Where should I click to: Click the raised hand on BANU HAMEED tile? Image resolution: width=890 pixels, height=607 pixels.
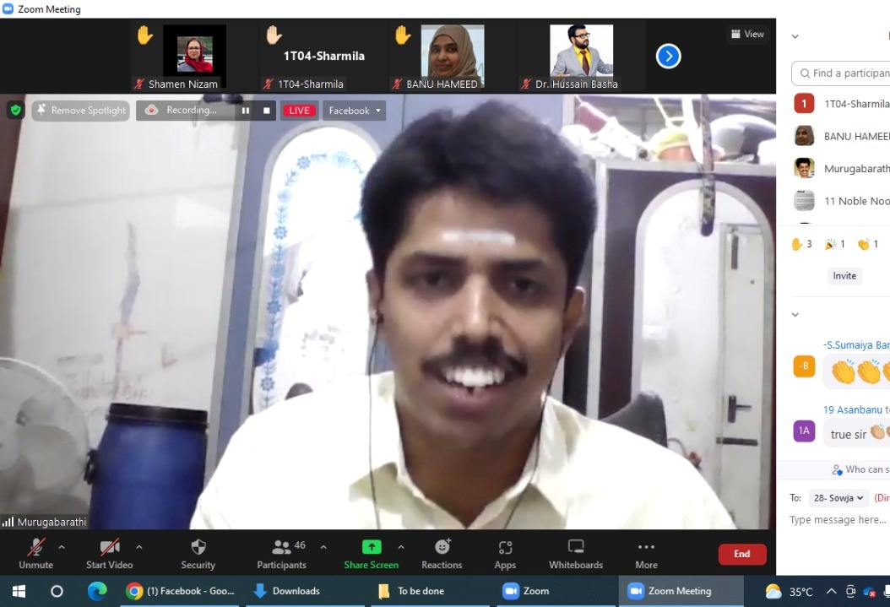pyautogui.click(x=403, y=35)
